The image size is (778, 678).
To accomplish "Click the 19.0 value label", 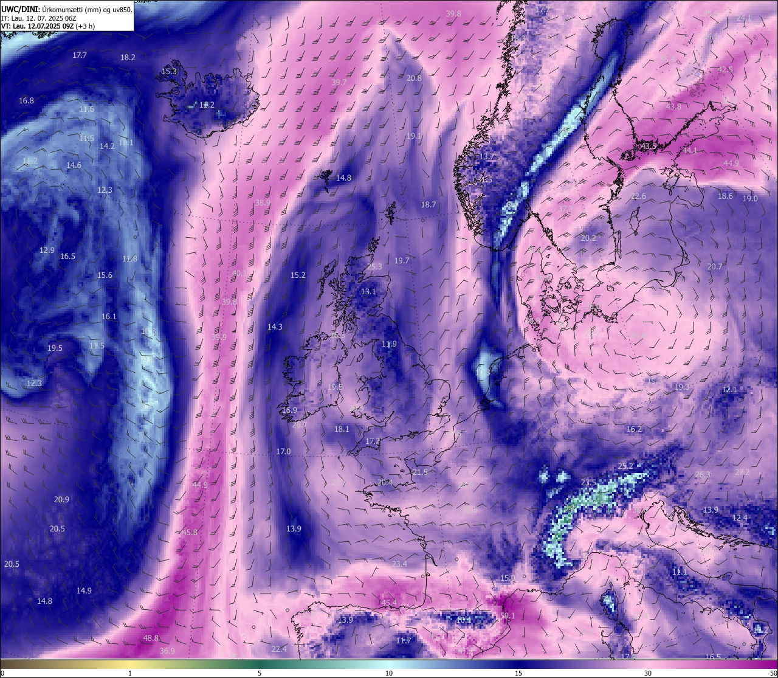I will [x=750, y=198].
